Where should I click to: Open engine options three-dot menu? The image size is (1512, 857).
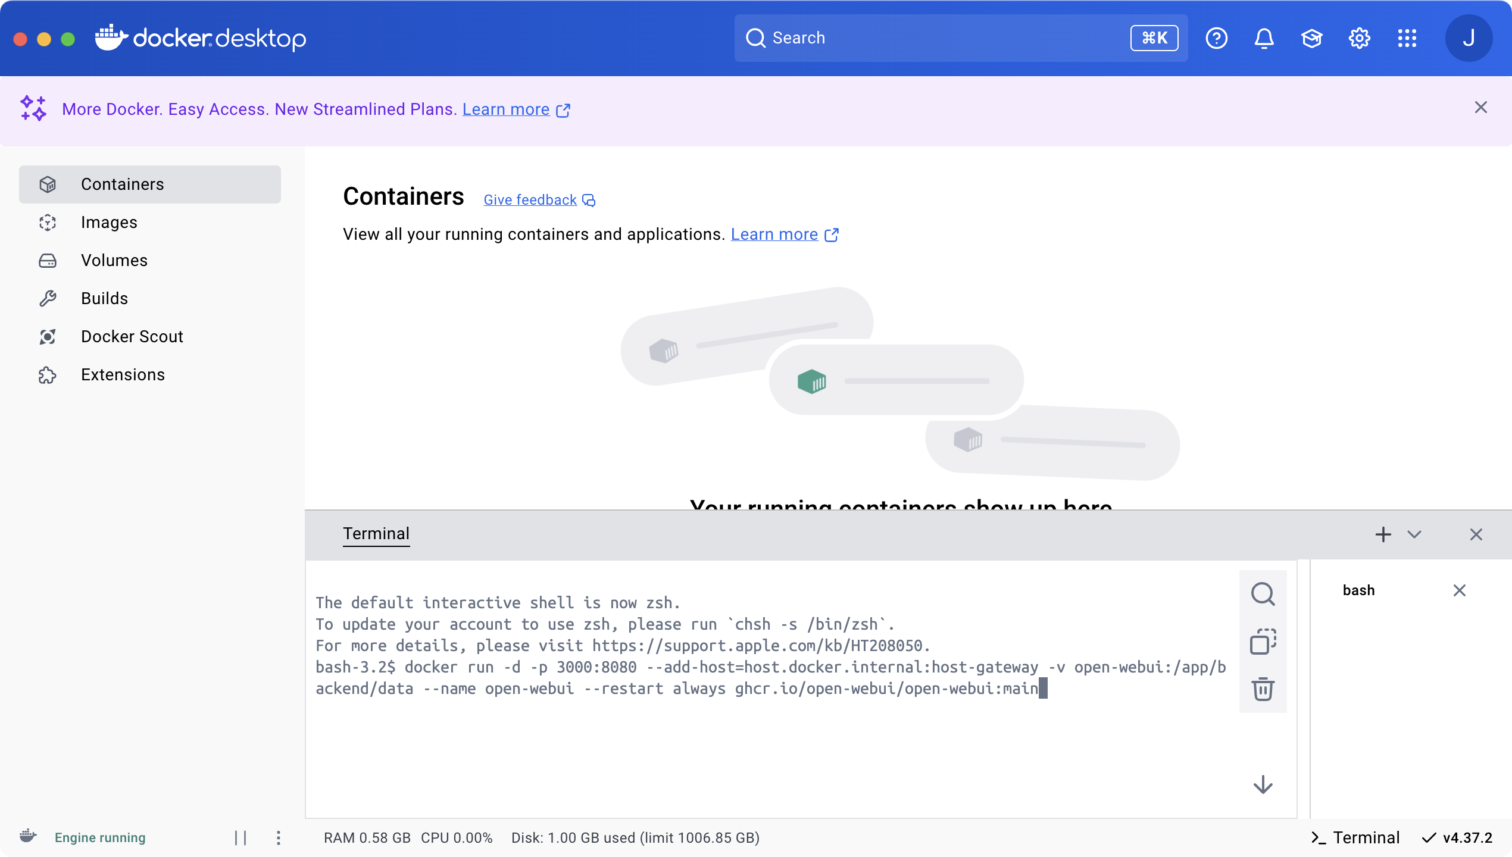click(x=279, y=838)
